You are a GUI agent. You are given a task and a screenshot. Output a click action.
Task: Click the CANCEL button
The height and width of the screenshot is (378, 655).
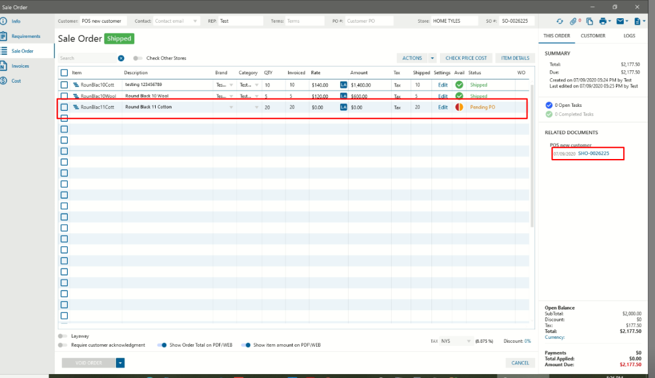pos(520,362)
